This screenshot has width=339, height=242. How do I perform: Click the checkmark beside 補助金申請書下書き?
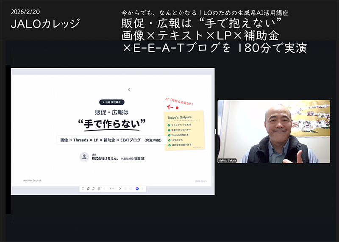(x=169, y=145)
